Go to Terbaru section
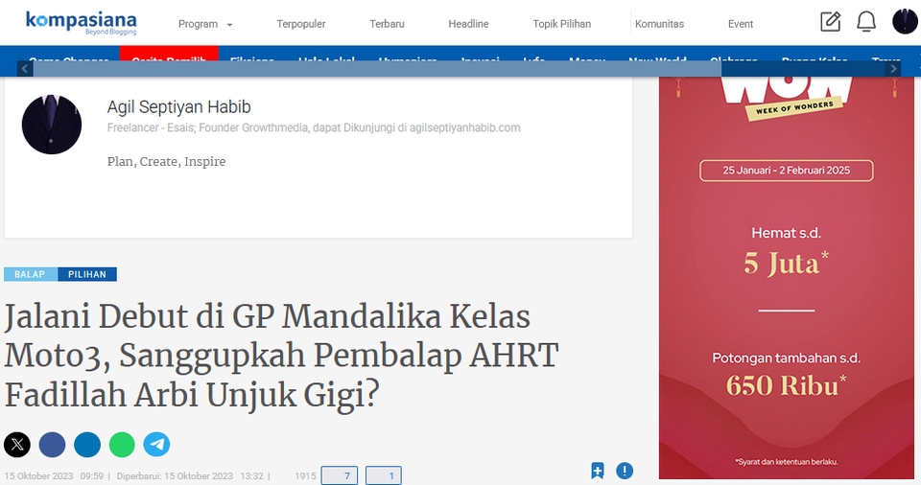Screen dimensions: 921x485 tap(387, 24)
